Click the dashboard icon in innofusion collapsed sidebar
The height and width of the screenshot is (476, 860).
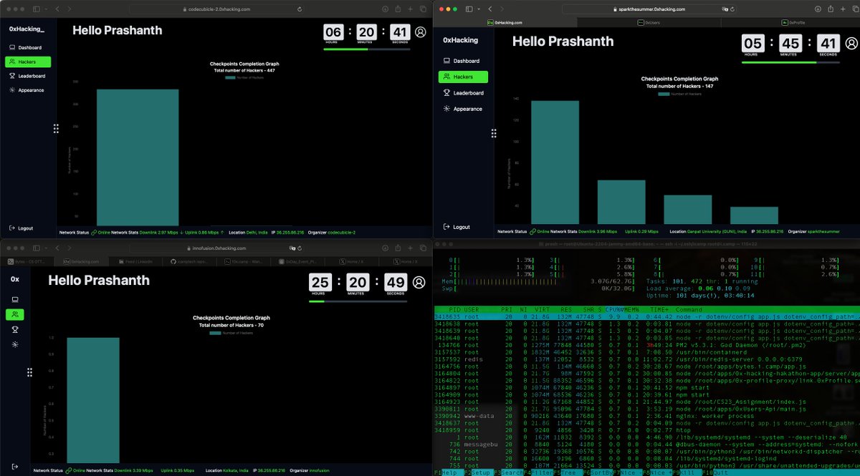click(x=15, y=299)
